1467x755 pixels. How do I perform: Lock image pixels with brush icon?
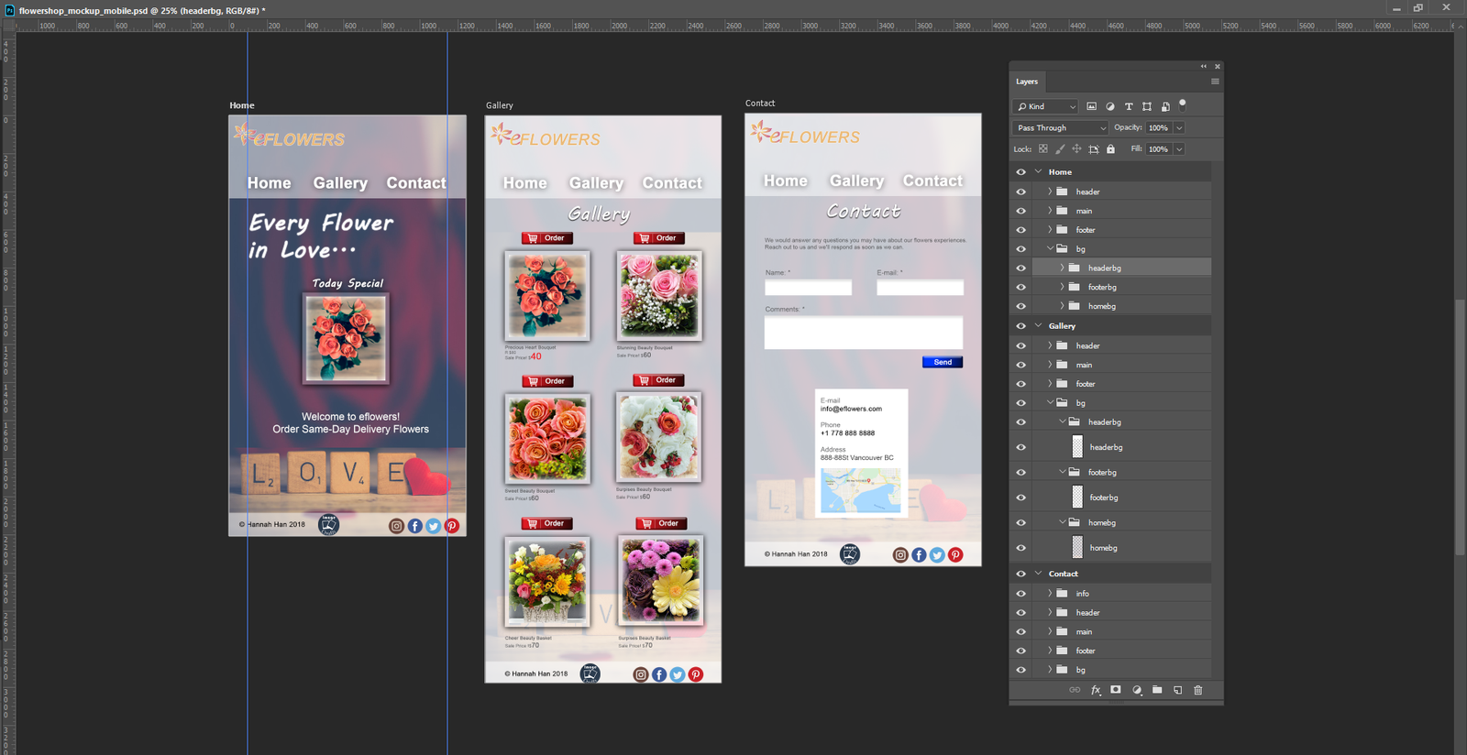[x=1060, y=149]
